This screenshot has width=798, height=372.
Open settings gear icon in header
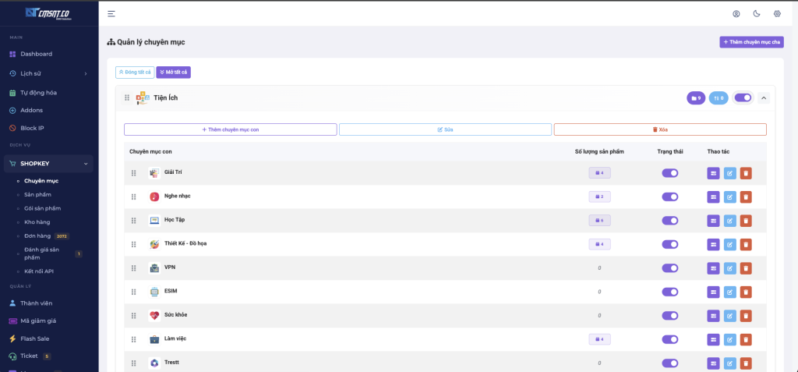tap(777, 13)
